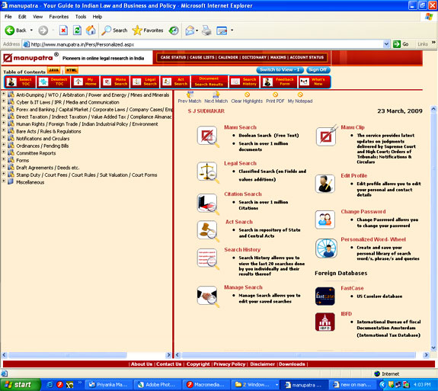Expand the Notifications and Circulars folder

3,137
